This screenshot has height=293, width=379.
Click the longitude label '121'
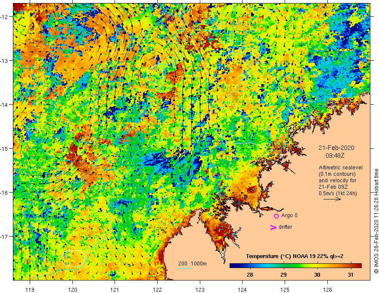tap(115, 290)
